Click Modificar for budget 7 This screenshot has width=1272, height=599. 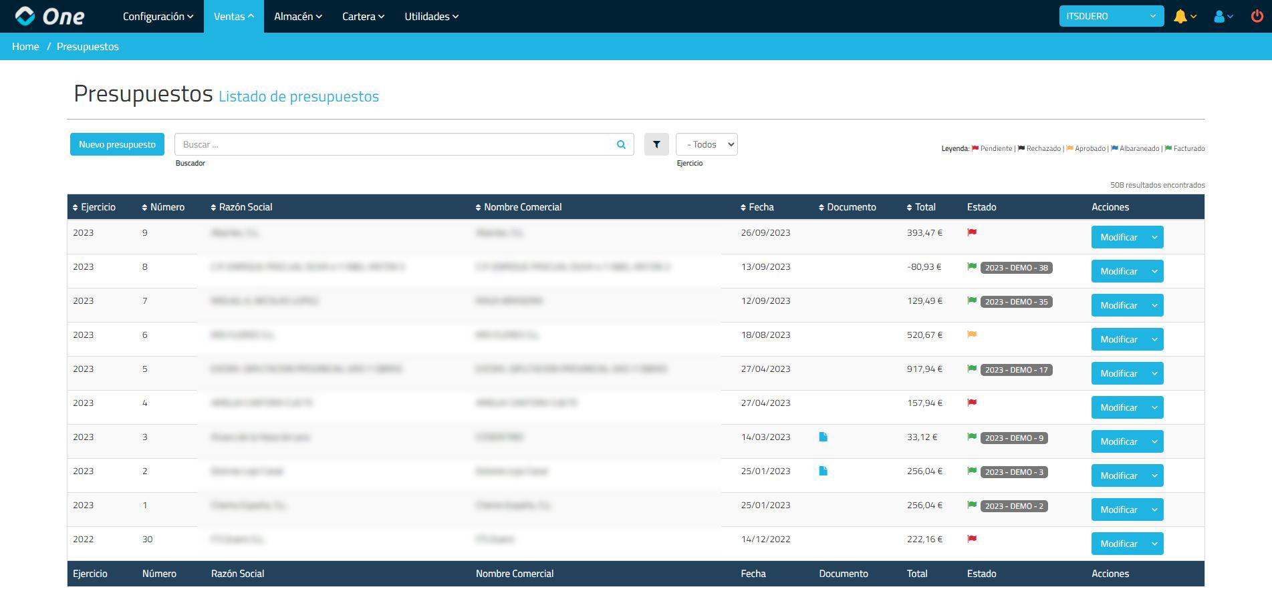[x=1118, y=305]
